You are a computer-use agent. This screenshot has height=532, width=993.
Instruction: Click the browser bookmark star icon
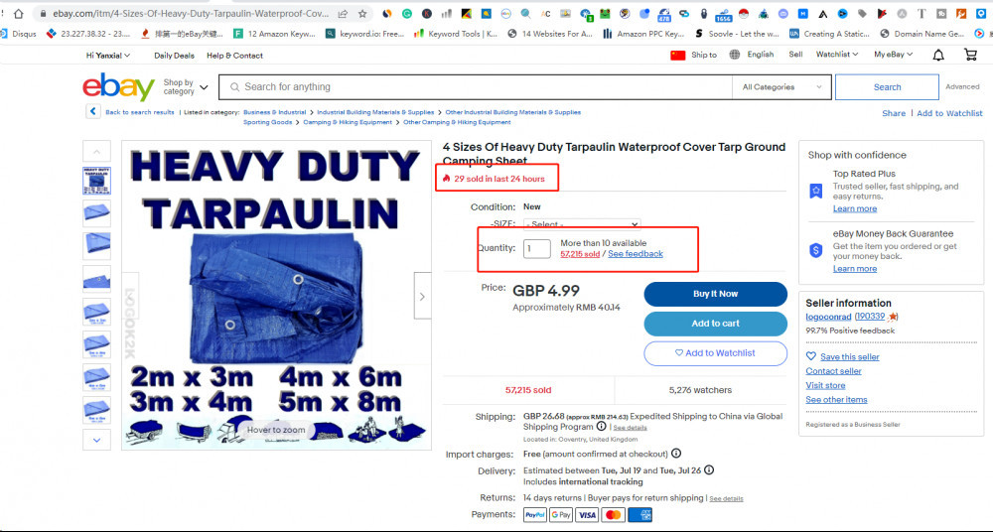tap(362, 13)
